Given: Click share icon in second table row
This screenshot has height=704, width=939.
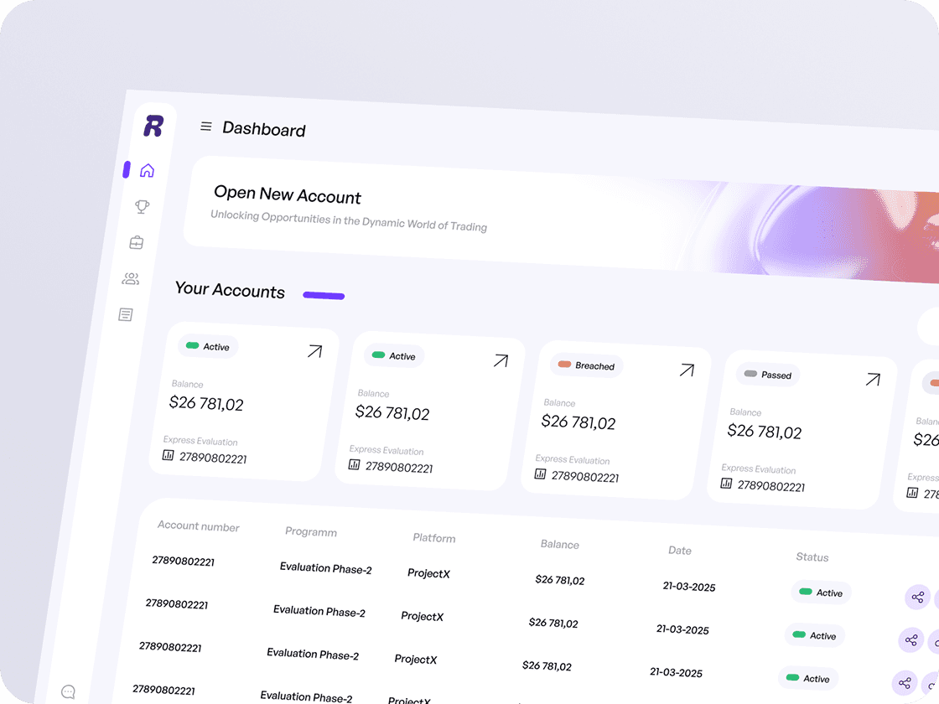Looking at the screenshot, I should (x=910, y=640).
